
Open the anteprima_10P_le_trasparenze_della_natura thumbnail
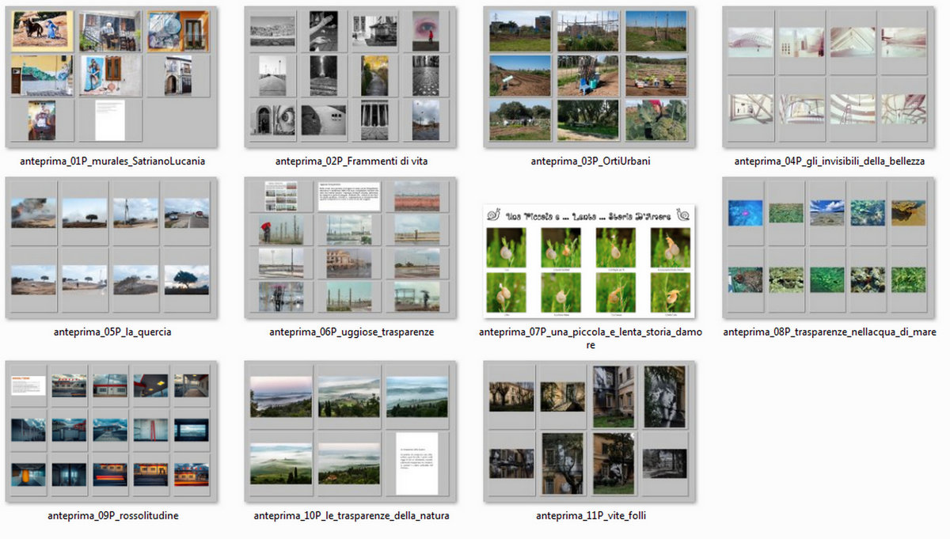(x=351, y=431)
